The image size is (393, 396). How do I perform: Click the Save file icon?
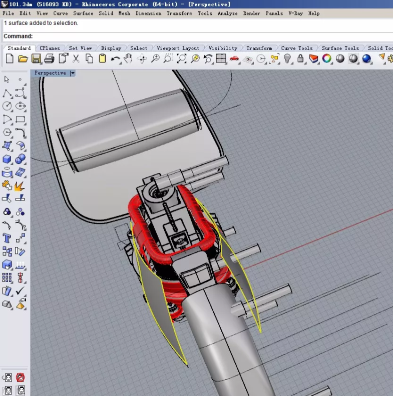[x=36, y=59]
